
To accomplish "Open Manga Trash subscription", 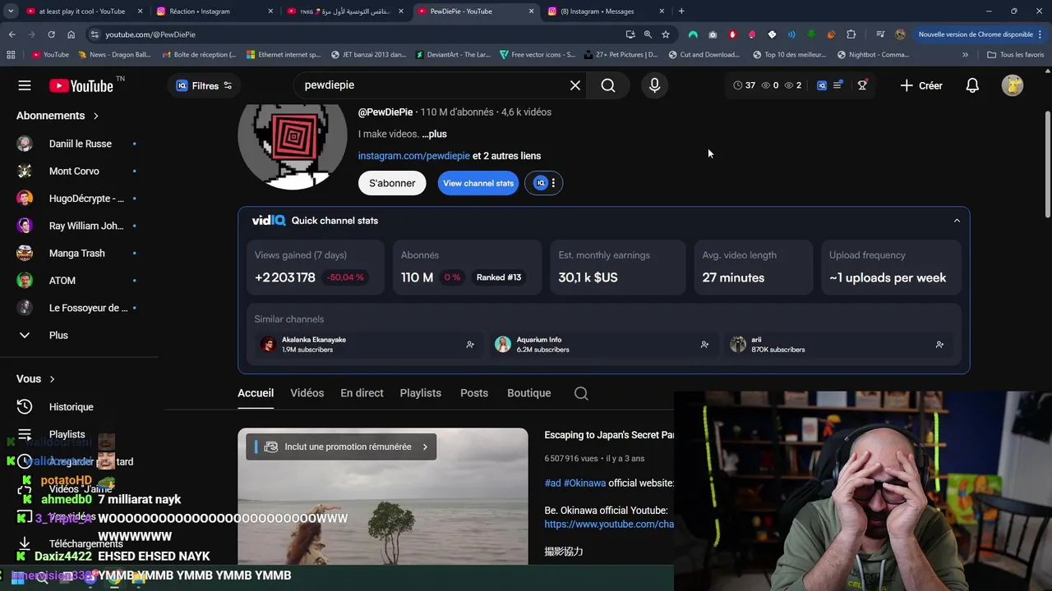I will (x=78, y=253).
